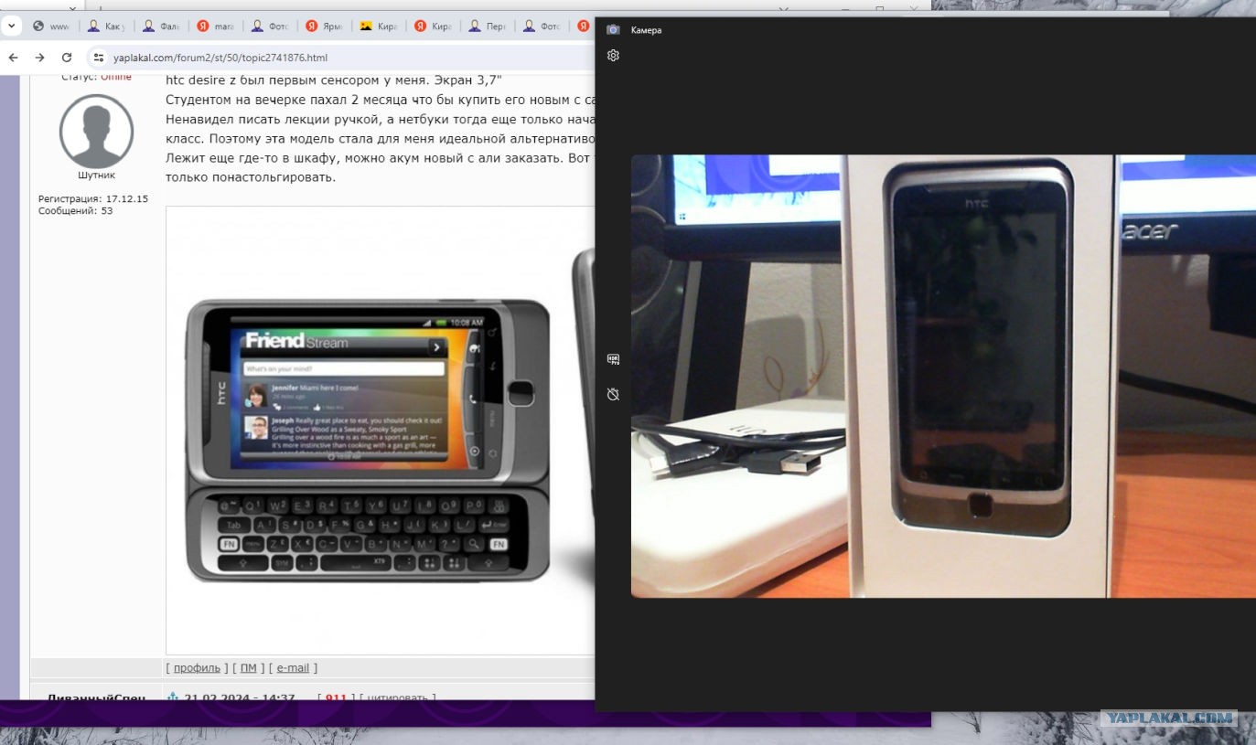Open the "профиль" link under the post
Viewport: 1256px width, 745px height.
[x=197, y=668]
